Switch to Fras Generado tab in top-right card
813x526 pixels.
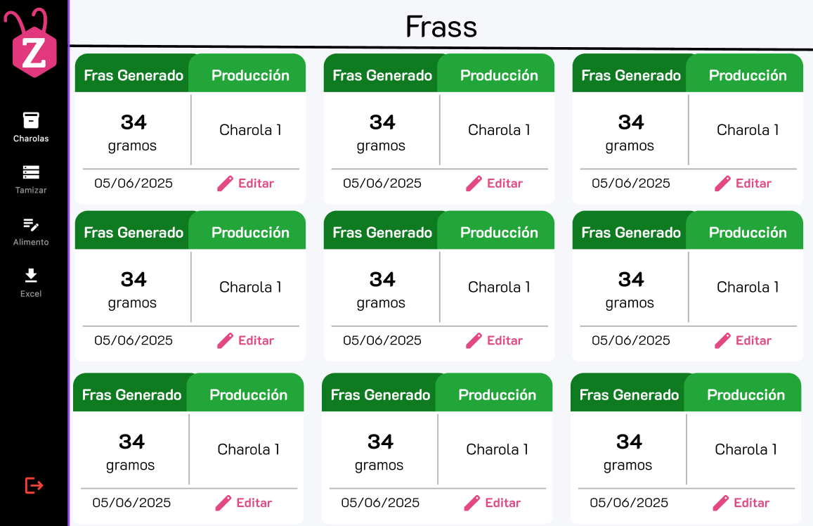click(631, 75)
